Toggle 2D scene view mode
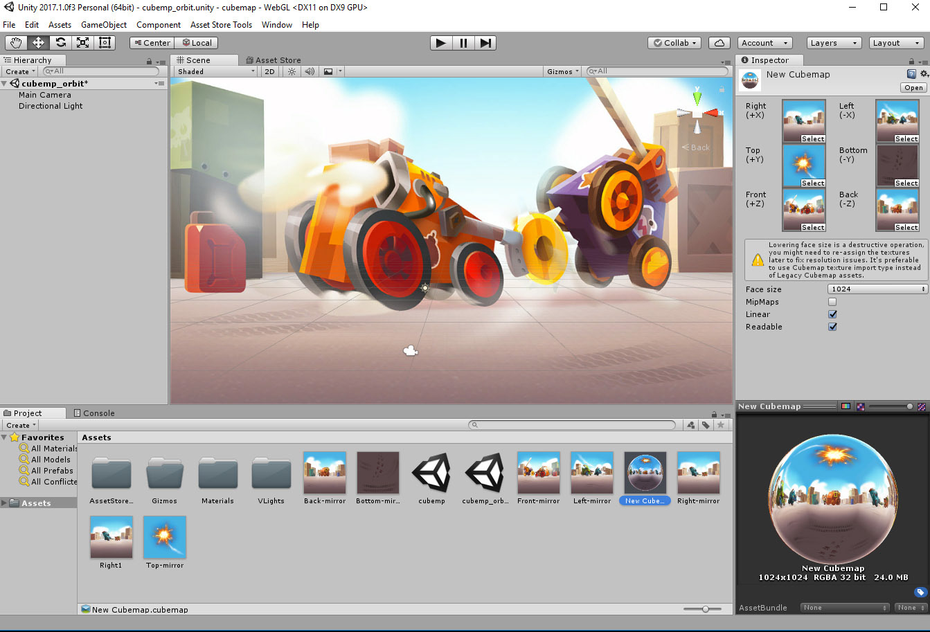Image resolution: width=930 pixels, height=632 pixels. (x=269, y=71)
